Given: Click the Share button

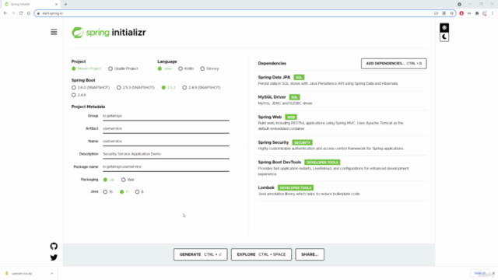Looking at the screenshot, I should [310, 254].
